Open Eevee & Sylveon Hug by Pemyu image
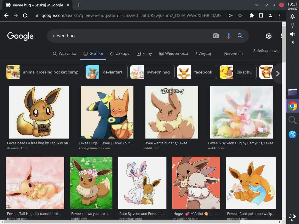Screen dimensions: 299x224 241,112
